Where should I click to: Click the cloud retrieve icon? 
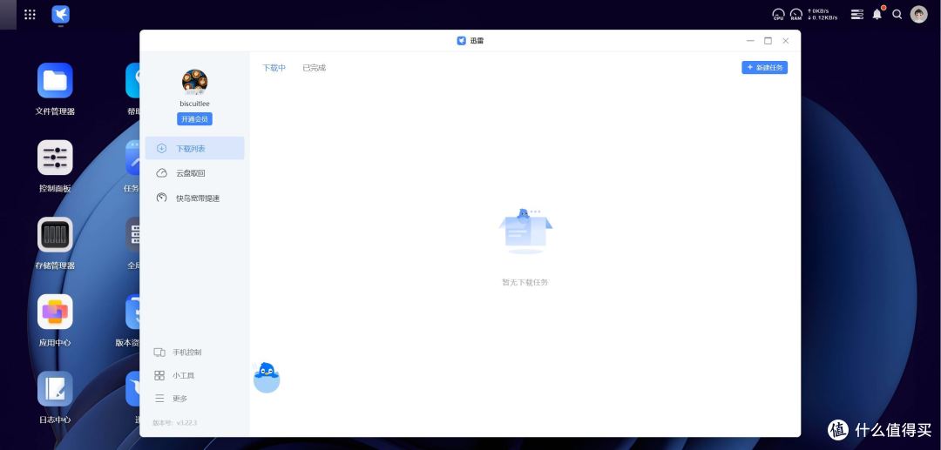click(161, 173)
